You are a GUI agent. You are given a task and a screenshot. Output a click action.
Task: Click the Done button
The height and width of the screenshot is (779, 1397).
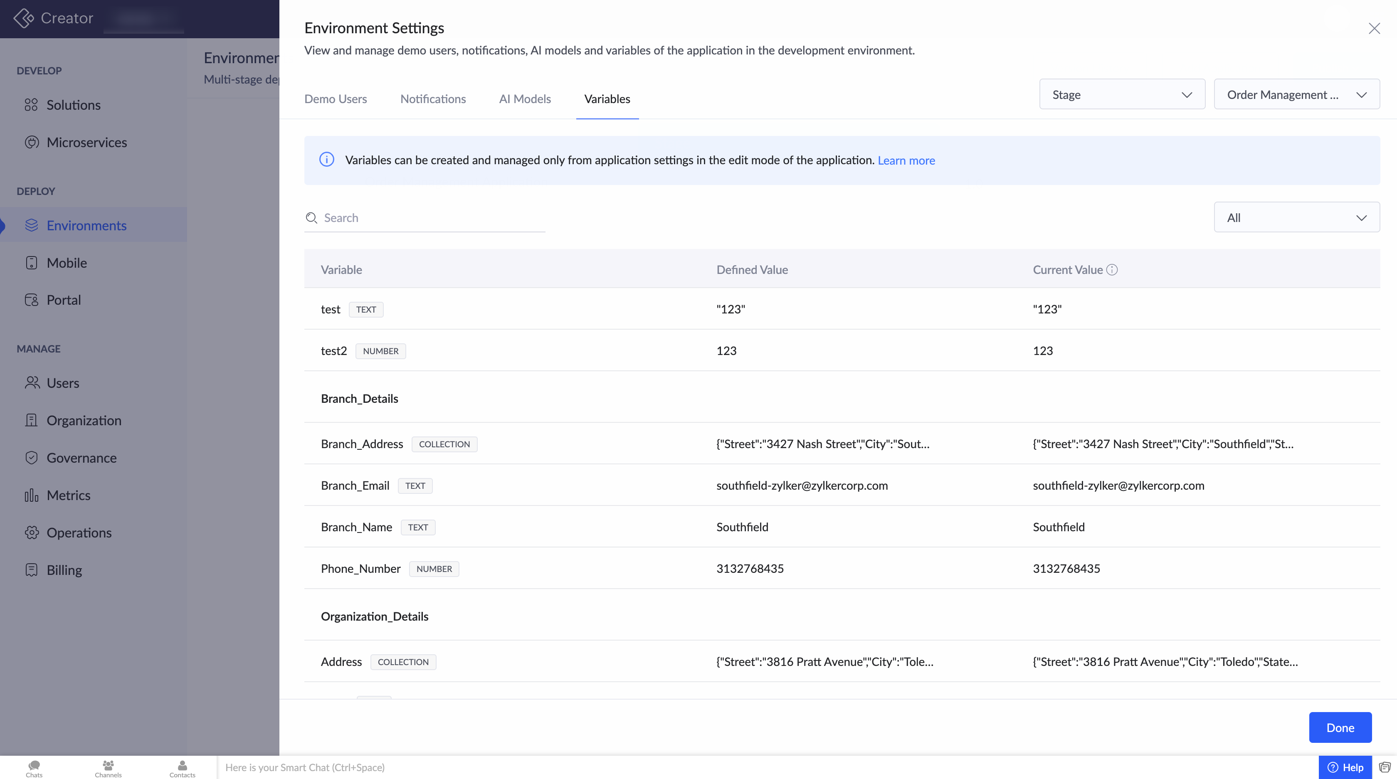(1340, 727)
